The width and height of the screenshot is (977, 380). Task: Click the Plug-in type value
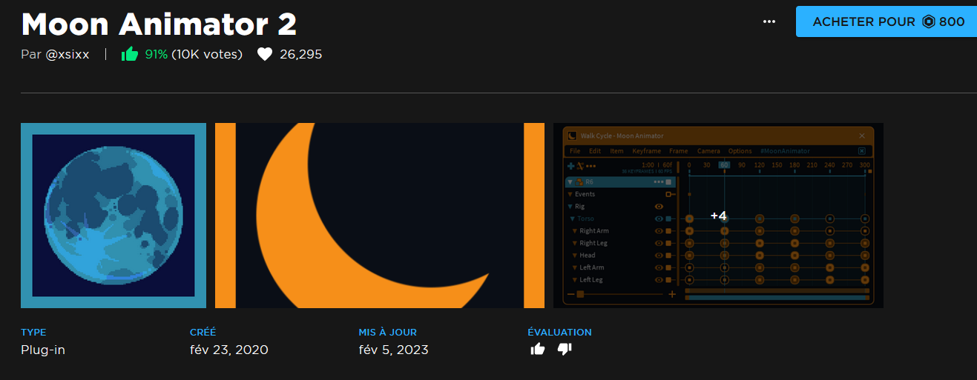click(43, 350)
